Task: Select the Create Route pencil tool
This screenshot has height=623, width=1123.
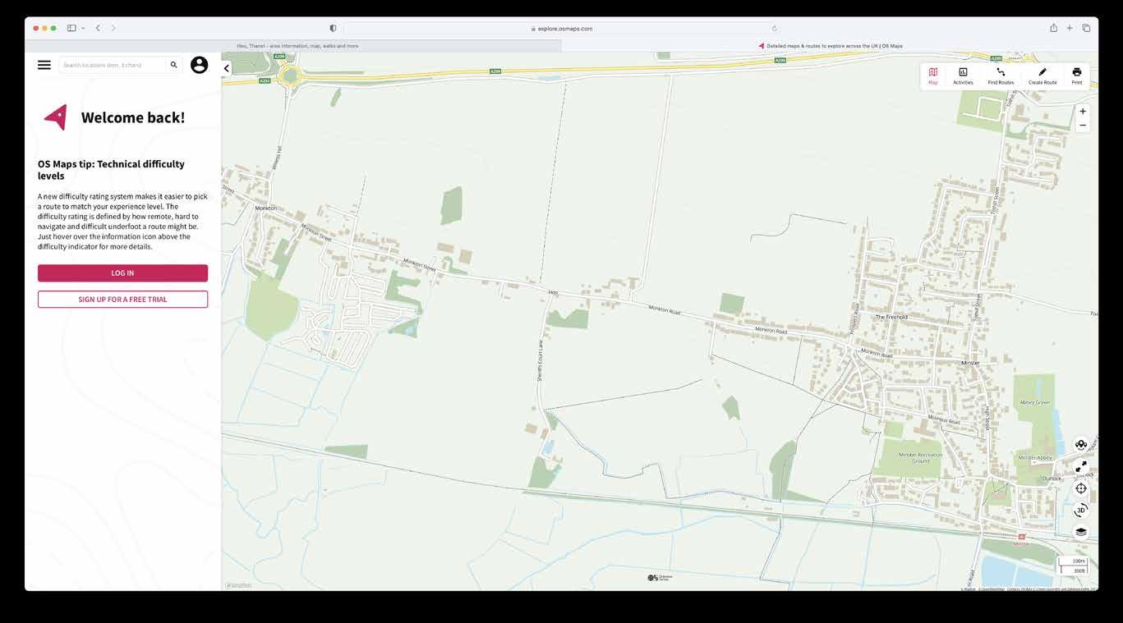Action: [1042, 76]
